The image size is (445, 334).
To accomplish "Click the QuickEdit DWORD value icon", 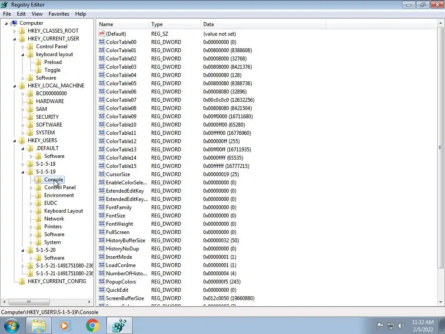I will (x=102, y=290).
